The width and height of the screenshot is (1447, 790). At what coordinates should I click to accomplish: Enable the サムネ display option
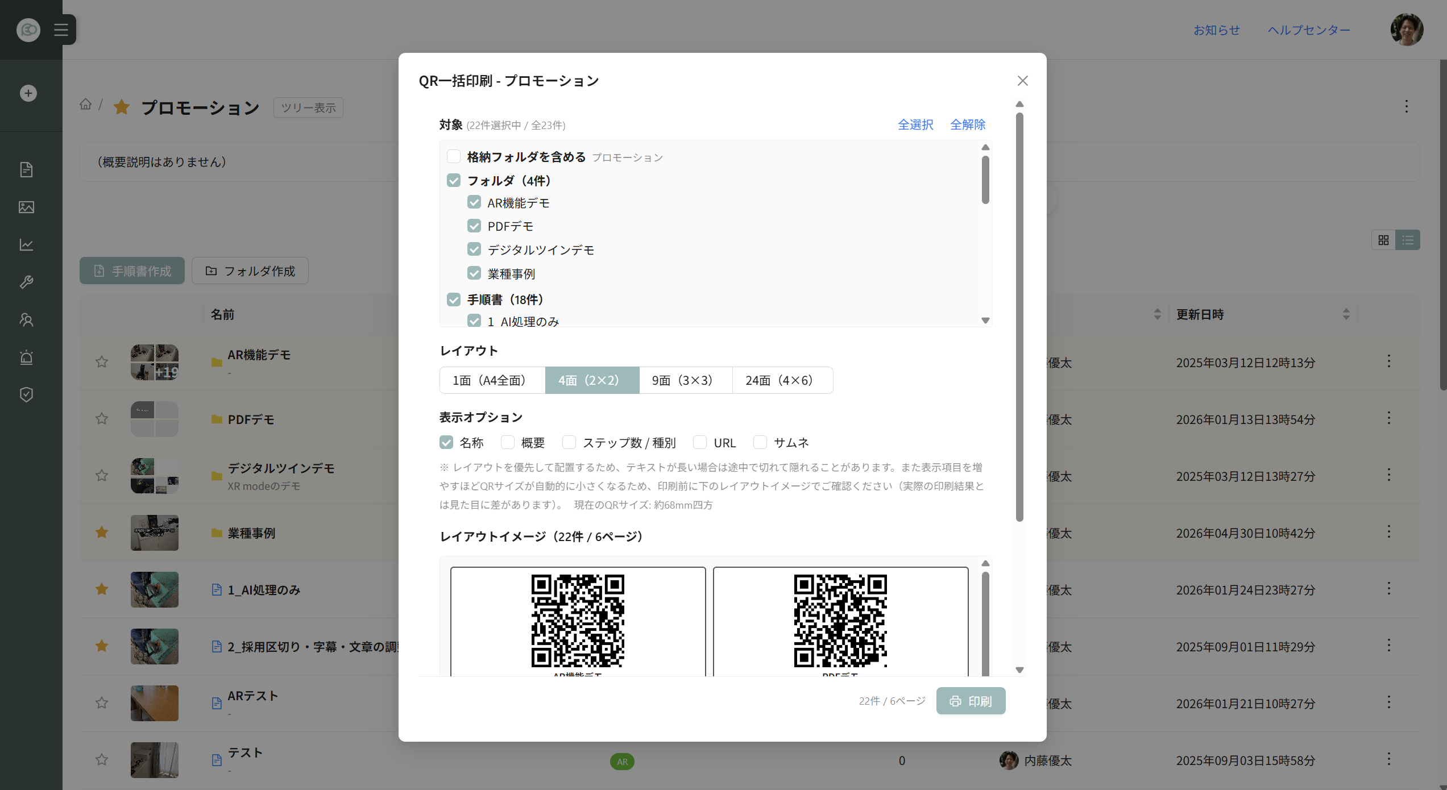(x=760, y=442)
